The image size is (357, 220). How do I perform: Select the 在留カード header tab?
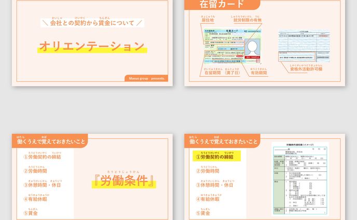point(222,5)
